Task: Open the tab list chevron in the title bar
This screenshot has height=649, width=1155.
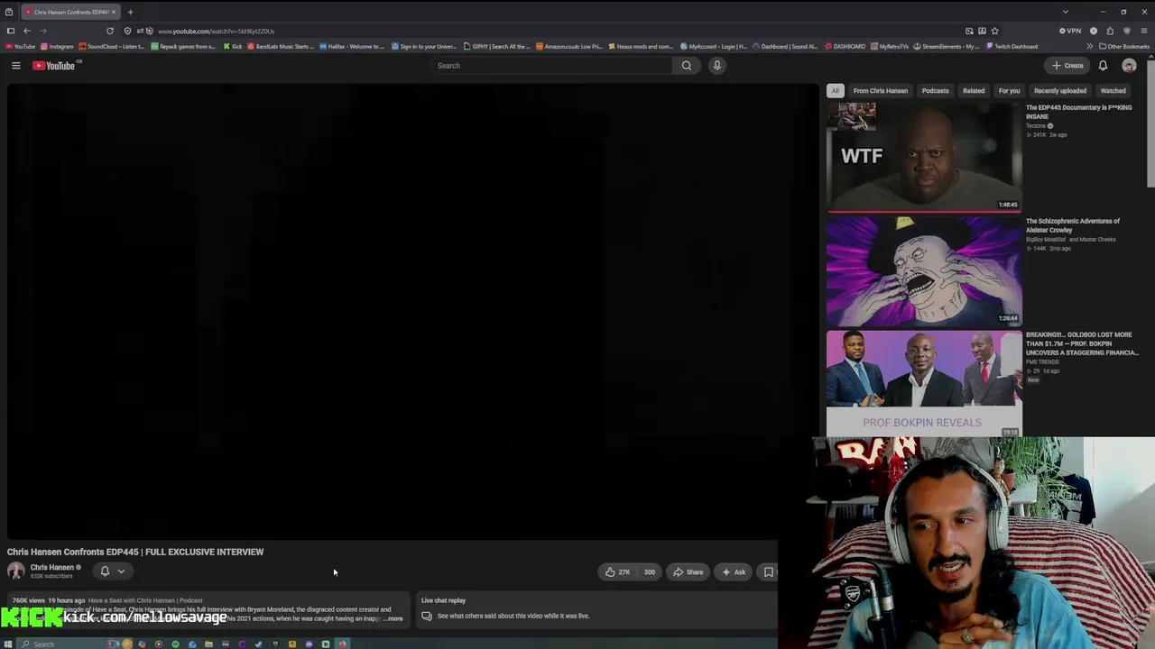Action: click(1065, 12)
